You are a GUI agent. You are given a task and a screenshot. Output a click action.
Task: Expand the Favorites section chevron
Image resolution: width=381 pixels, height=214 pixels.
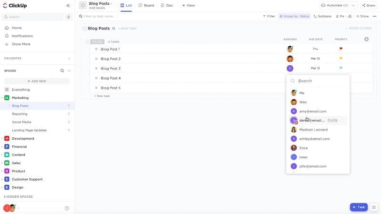point(69,58)
